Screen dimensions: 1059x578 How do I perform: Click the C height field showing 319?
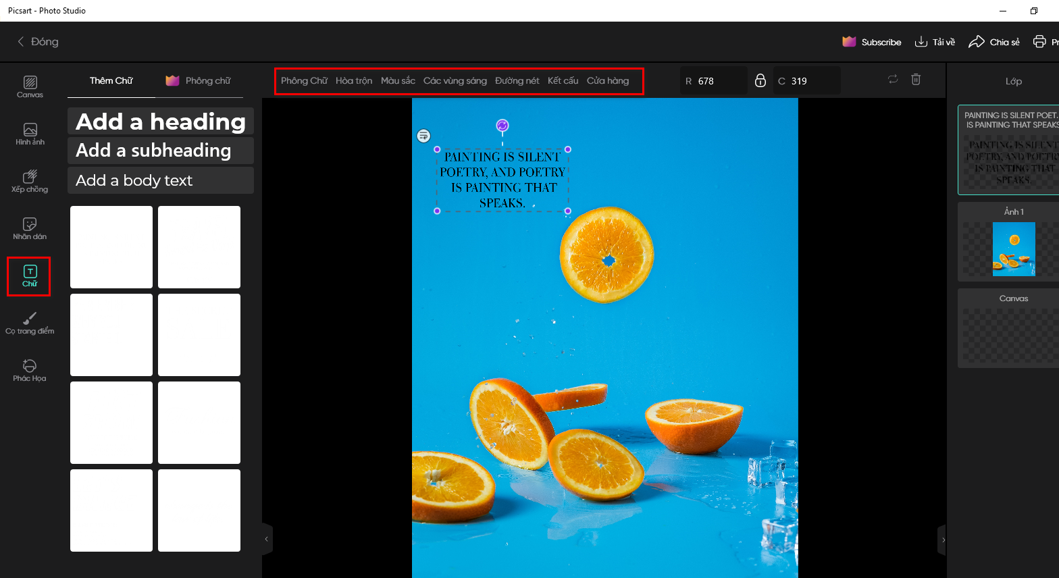[x=807, y=81]
